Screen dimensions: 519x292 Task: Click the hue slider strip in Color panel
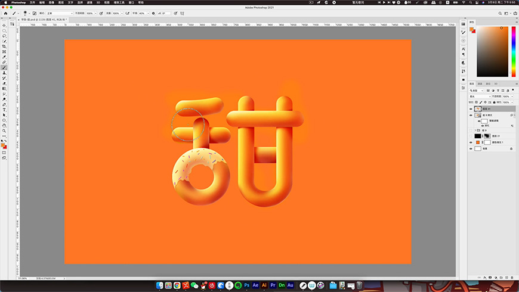pos(514,52)
